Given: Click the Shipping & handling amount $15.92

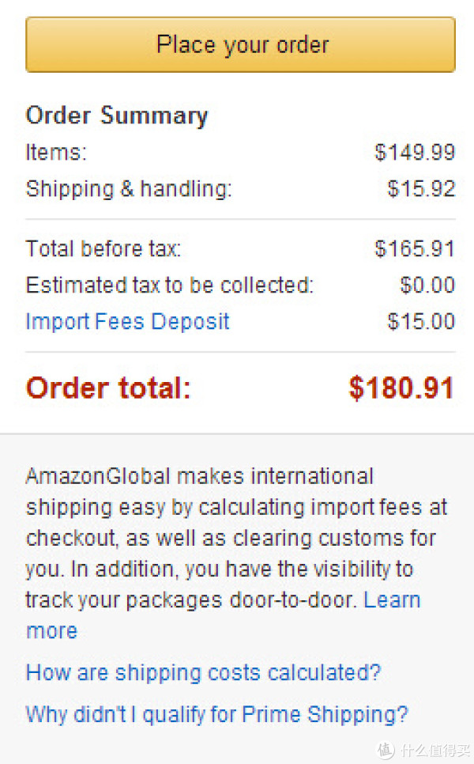Looking at the screenshot, I should coord(421,188).
